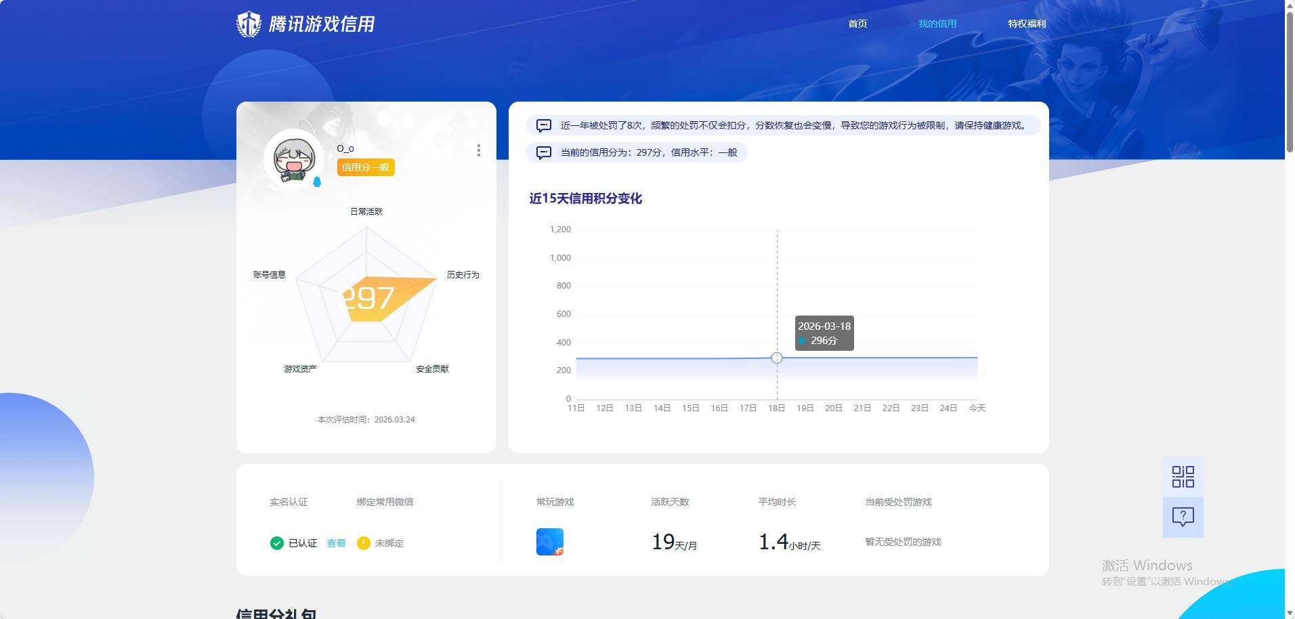The height and width of the screenshot is (619, 1295).
Task: Click the 活跃天数 label
Action: click(670, 502)
